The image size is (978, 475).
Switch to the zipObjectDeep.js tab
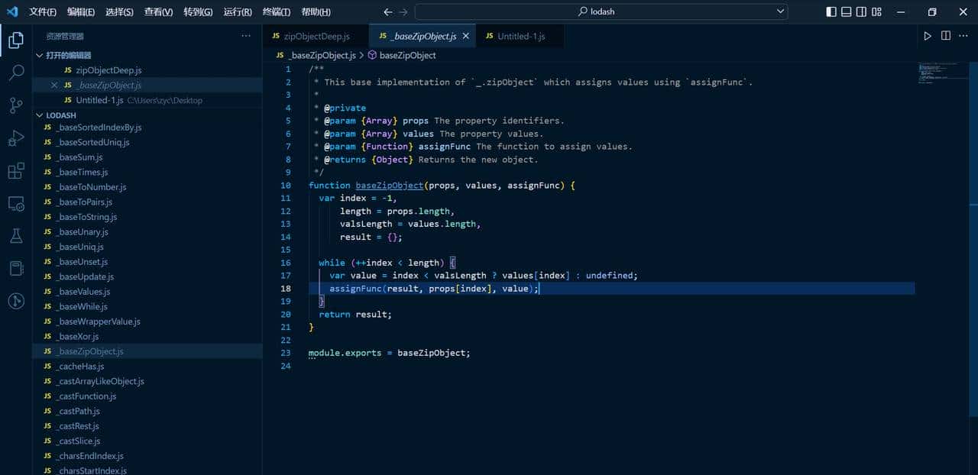coord(316,35)
